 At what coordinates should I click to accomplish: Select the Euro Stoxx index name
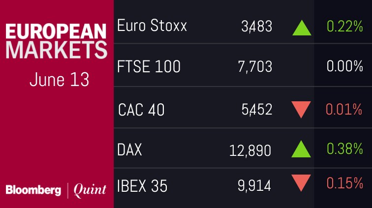pos(152,26)
